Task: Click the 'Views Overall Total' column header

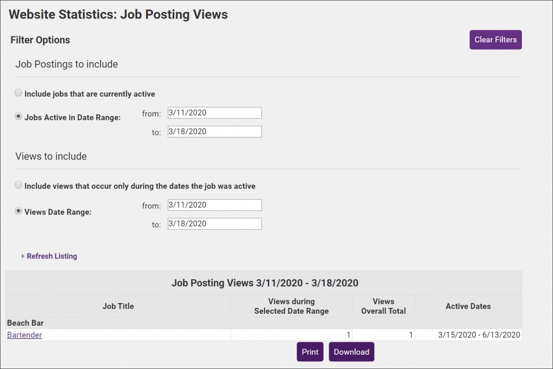Action: coord(383,306)
